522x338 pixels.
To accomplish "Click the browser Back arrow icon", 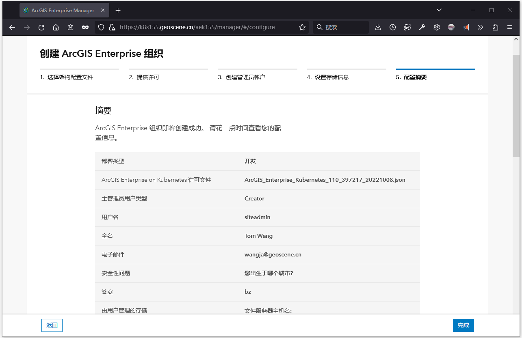I will (x=12, y=27).
